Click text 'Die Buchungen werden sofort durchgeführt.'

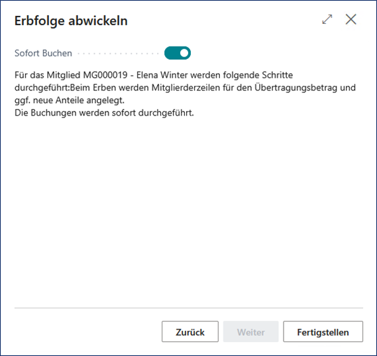pos(104,112)
